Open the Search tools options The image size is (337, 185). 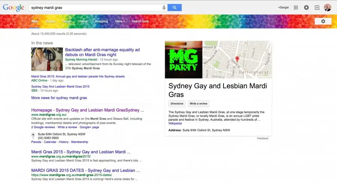(140, 21)
